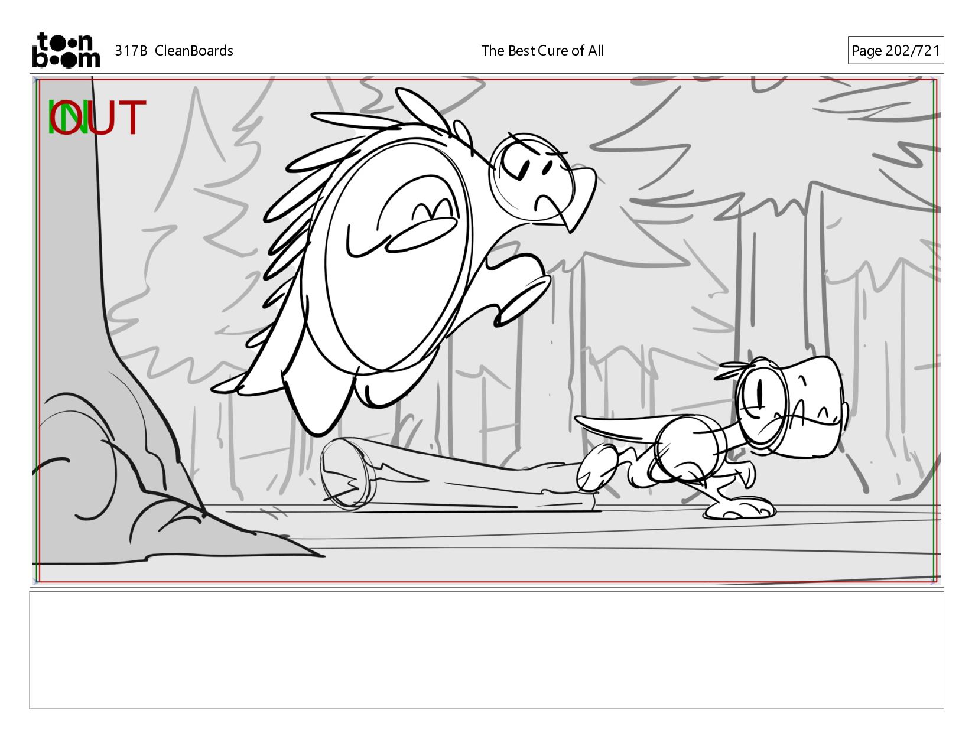Screen dimensions: 975x753
Task: Click the title 'The Best Cure of All'
Action: pos(542,51)
